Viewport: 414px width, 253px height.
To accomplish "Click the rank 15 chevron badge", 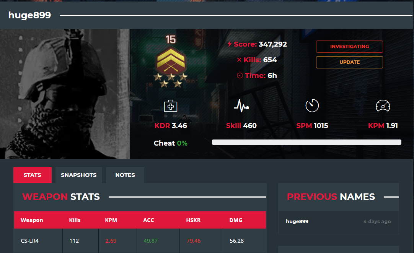I will pos(171,67).
